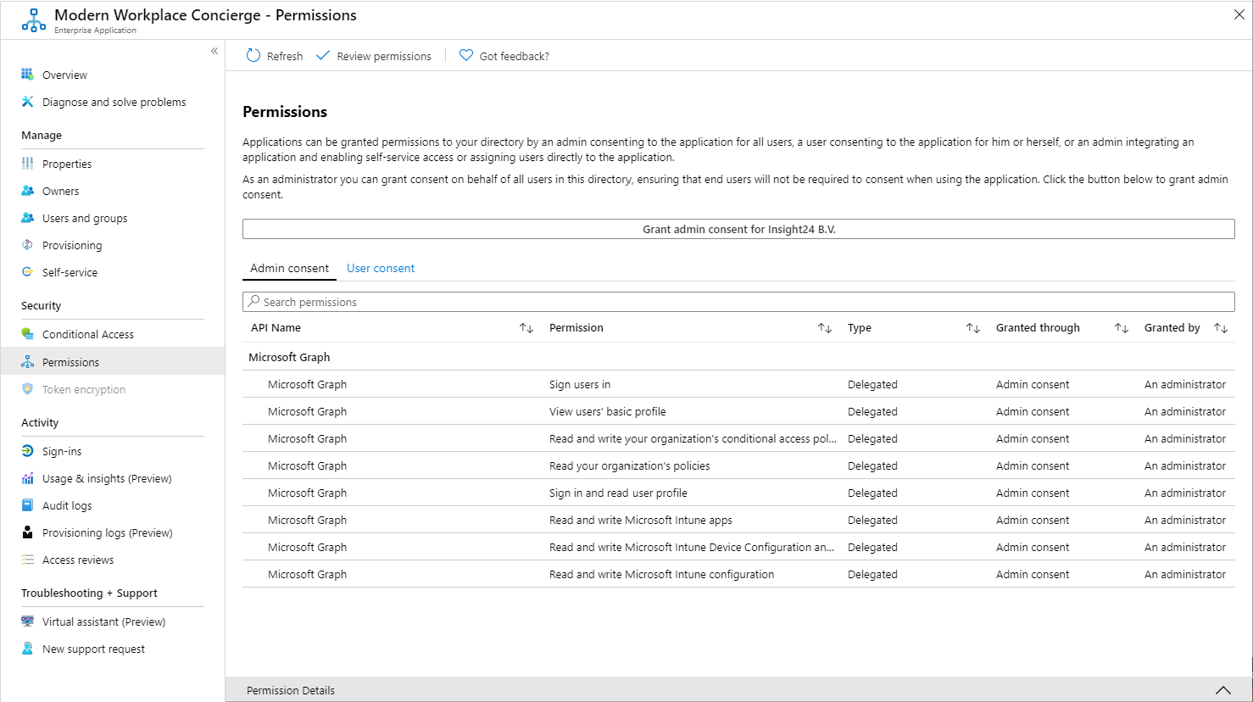Image resolution: width=1253 pixels, height=702 pixels.
Task: Click the Sign-ins icon
Action: click(27, 451)
